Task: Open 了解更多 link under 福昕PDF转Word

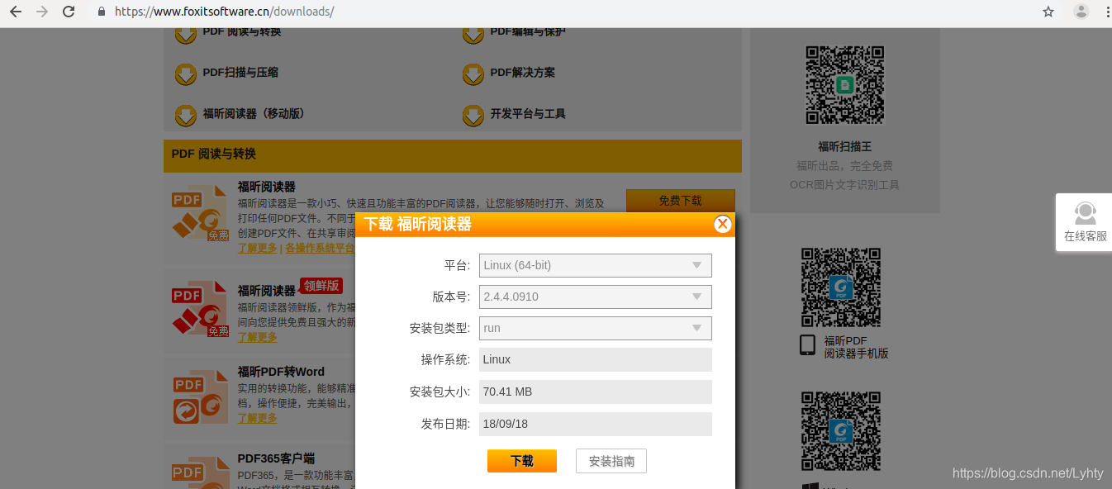Action: [x=258, y=418]
